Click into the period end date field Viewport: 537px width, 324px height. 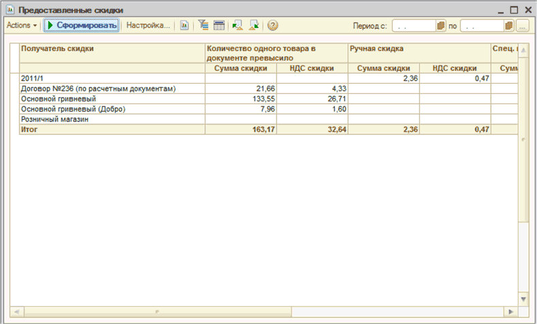pyautogui.click(x=482, y=26)
